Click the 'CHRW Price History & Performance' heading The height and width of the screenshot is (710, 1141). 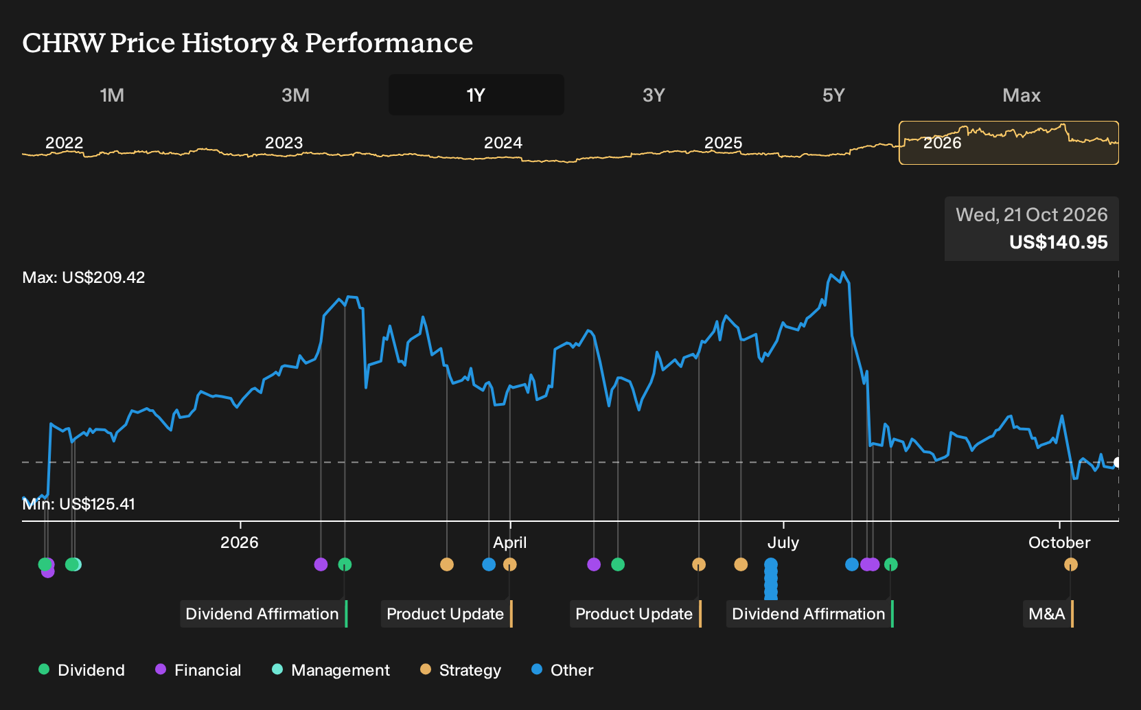pyautogui.click(x=248, y=43)
